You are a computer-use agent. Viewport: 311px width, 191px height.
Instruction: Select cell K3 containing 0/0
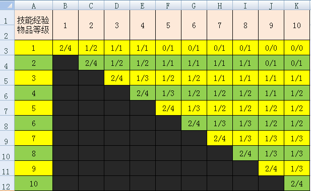pos(297,48)
